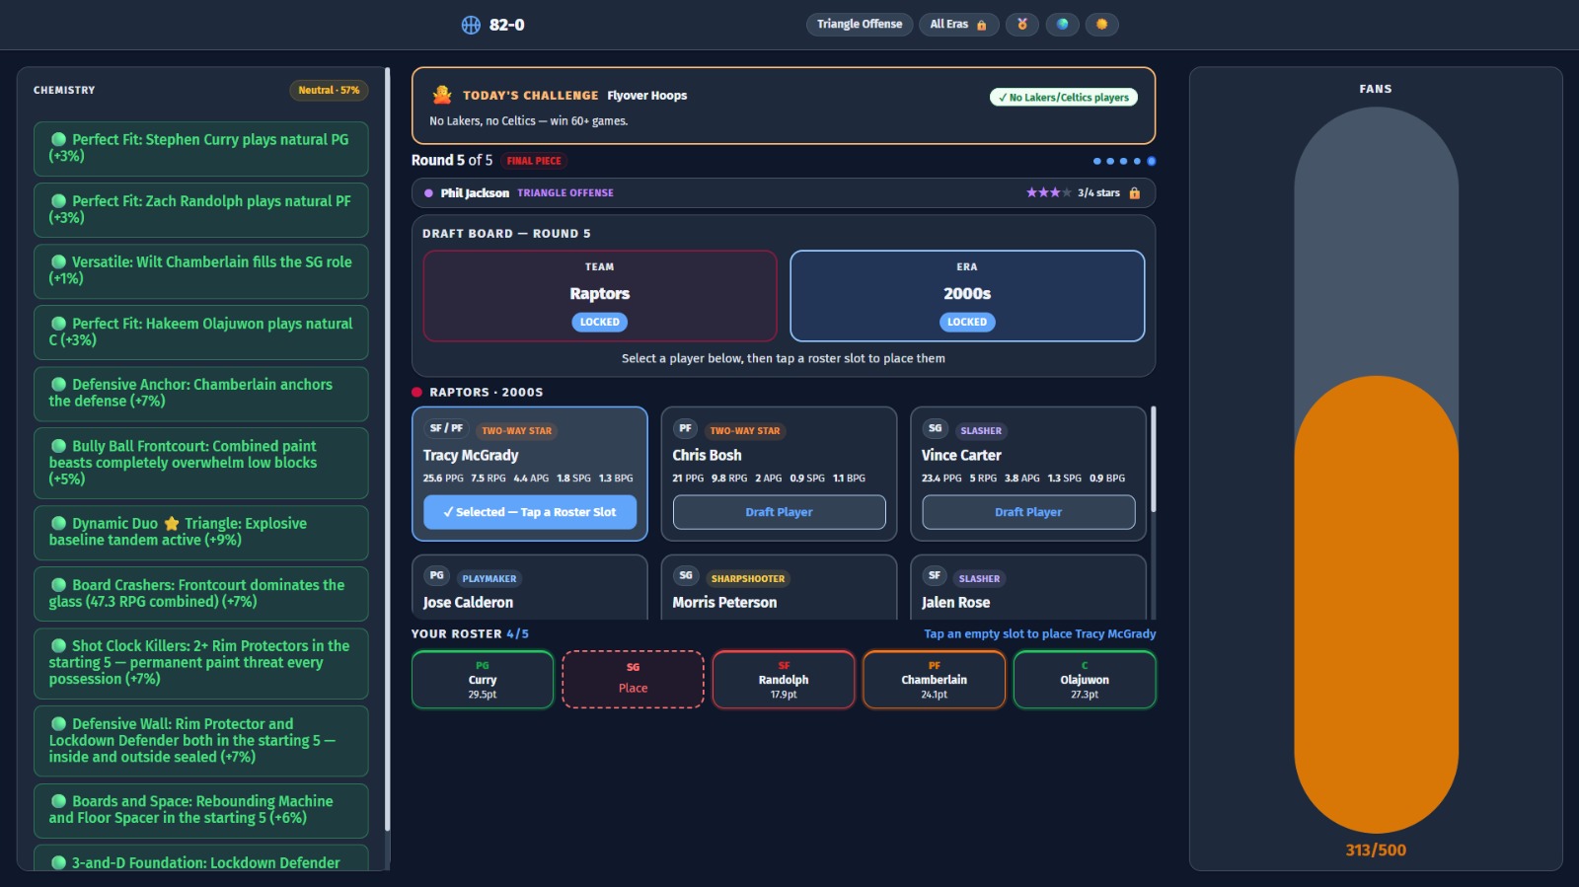Image resolution: width=1579 pixels, height=887 pixels.
Task: Select the Curry PG roster slot
Action: (x=483, y=680)
